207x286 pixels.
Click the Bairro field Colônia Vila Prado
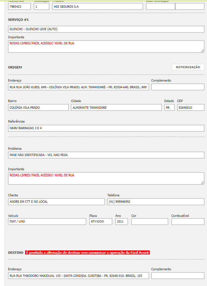pyautogui.click(x=38, y=107)
